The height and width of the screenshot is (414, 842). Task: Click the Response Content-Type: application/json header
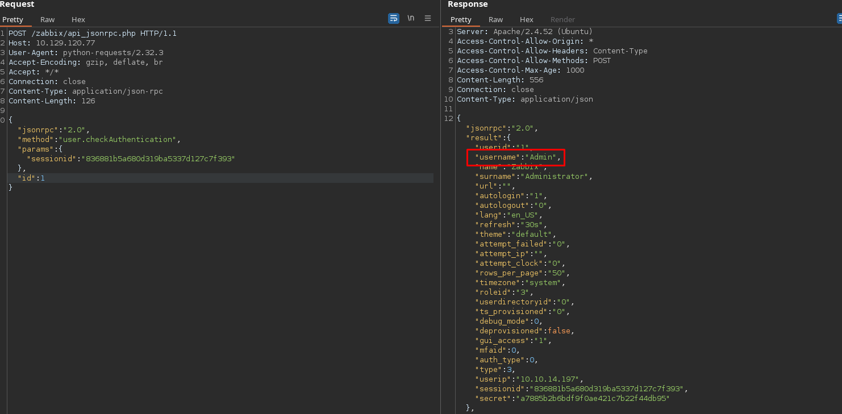[525, 99]
